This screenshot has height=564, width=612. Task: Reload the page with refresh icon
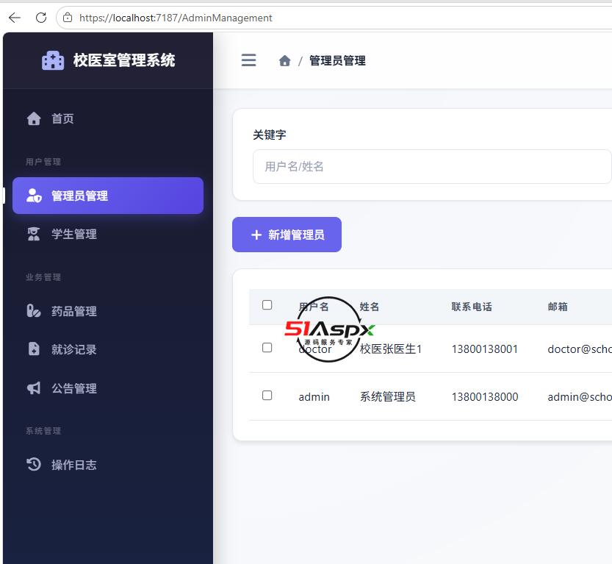coord(41,18)
